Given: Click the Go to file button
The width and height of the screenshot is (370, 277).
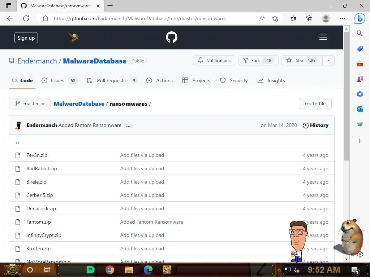Looking at the screenshot, I should 315,104.
